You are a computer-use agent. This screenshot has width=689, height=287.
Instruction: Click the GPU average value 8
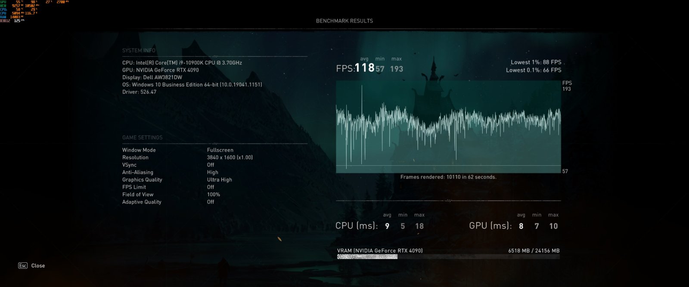521,226
